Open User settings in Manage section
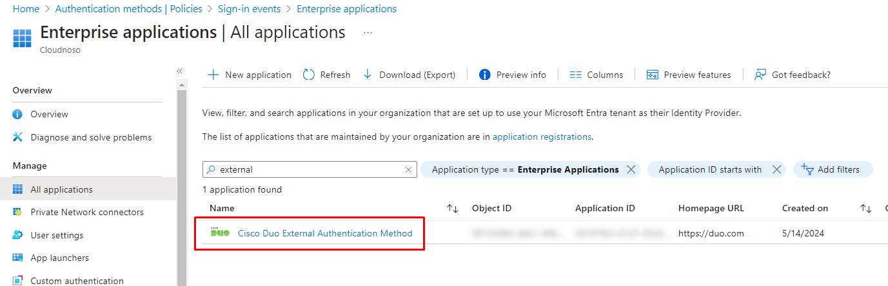 click(57, 235)
